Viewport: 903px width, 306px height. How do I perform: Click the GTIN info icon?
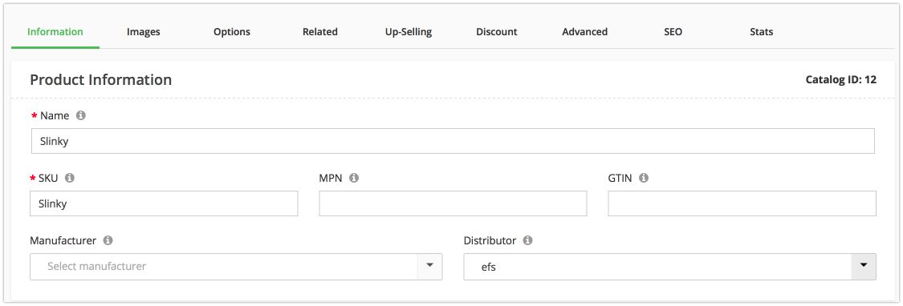644,178
